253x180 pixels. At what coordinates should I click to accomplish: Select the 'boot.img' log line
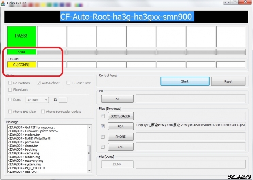click(23, 150)
